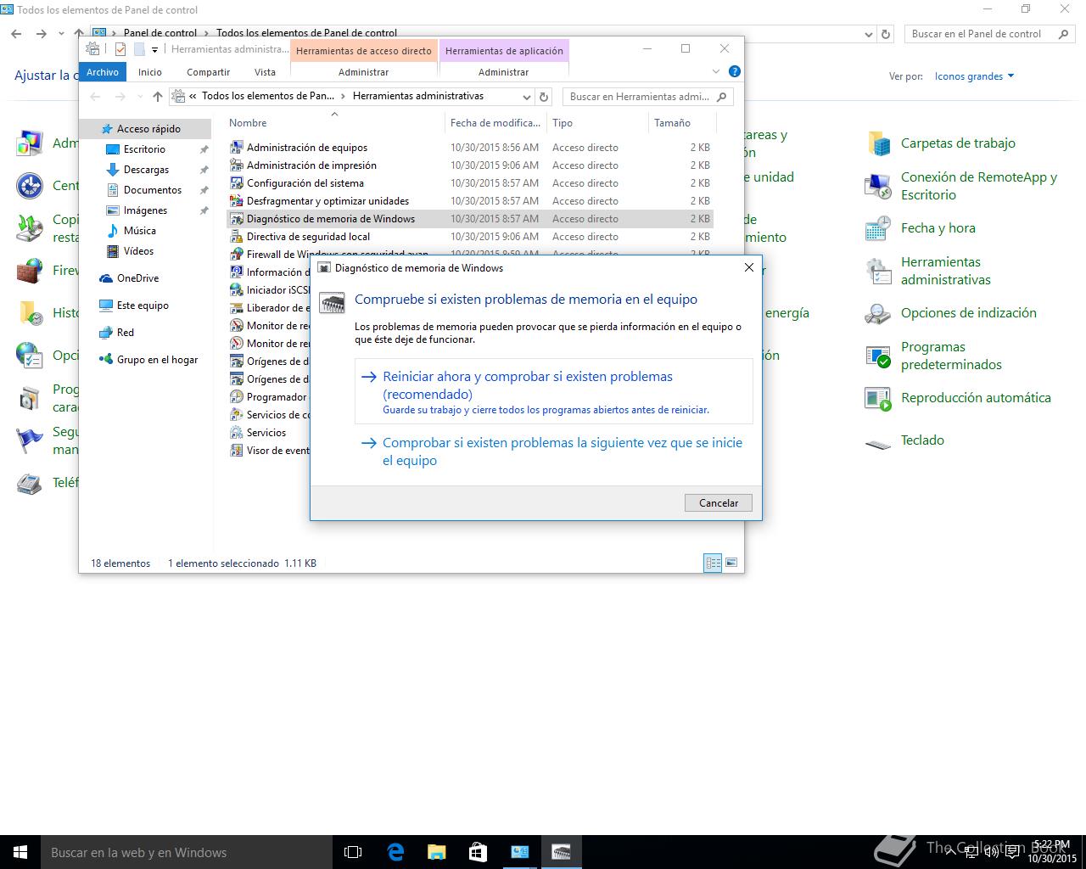Click the Música icon in sidebar
The image size is (1086, 869).
[112, 231]
